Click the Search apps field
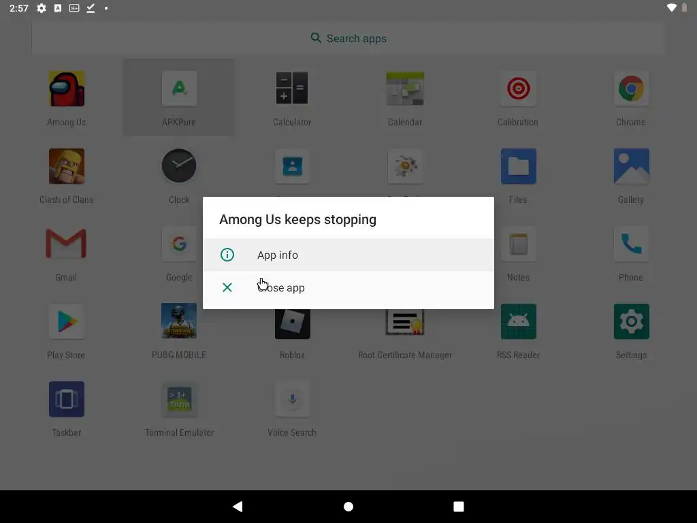697x523 pixels. pyautogui.click(x=348, y=38)
